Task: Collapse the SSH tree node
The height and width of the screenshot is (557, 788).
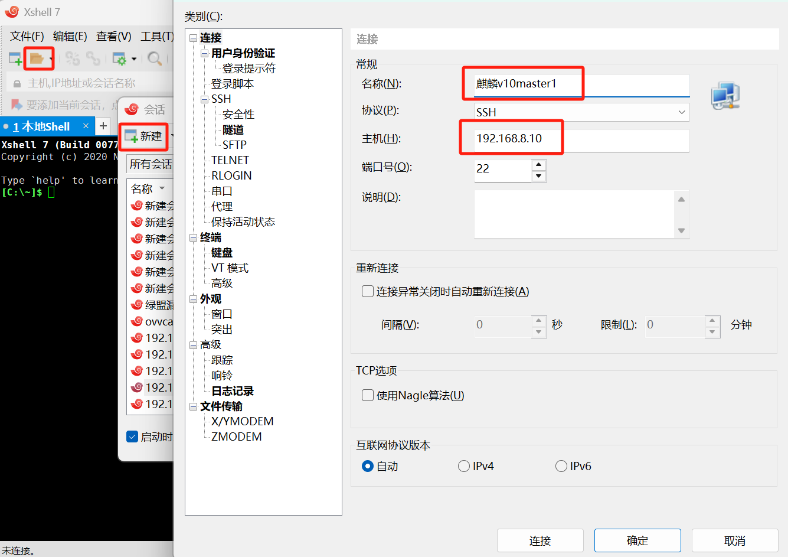Action: (x=204, y=99)
